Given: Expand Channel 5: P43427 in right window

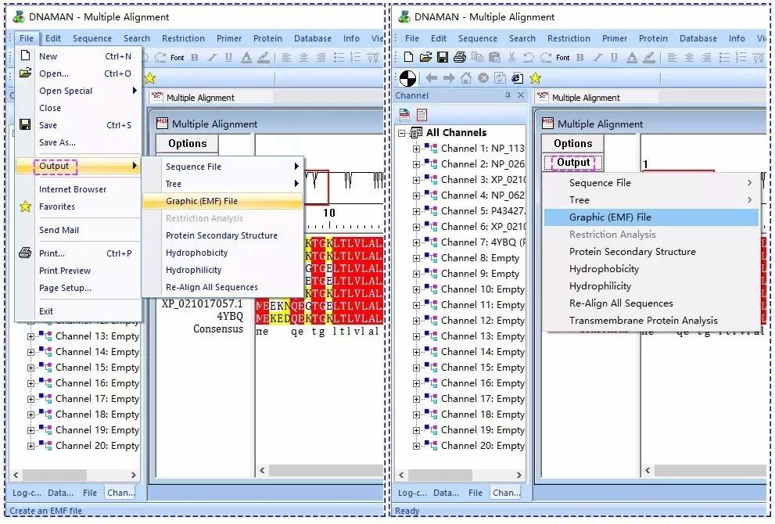Looking at the screenshot, I should 416,211.
